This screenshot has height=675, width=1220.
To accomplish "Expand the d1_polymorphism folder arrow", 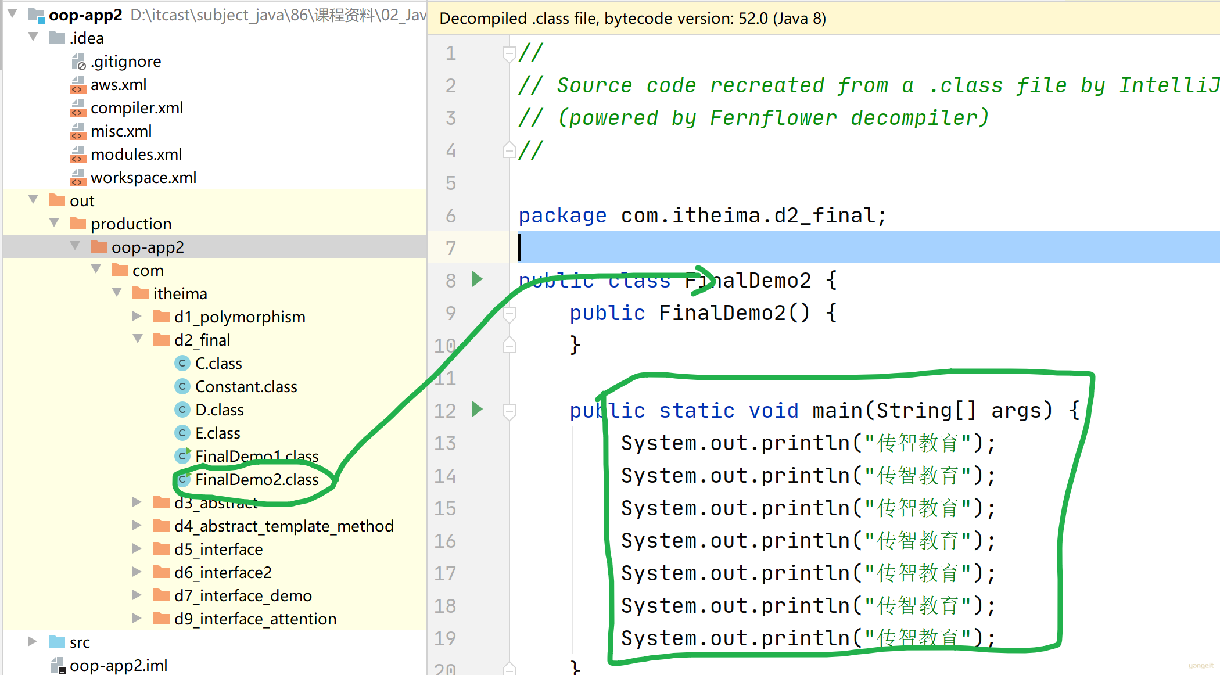I will coord(137,316).
